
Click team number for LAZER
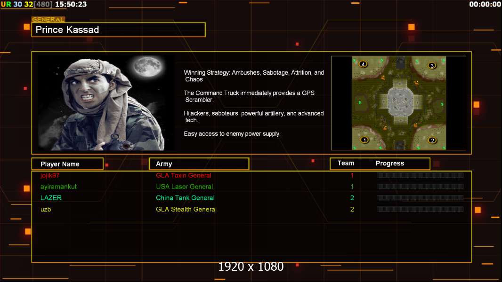352,198
